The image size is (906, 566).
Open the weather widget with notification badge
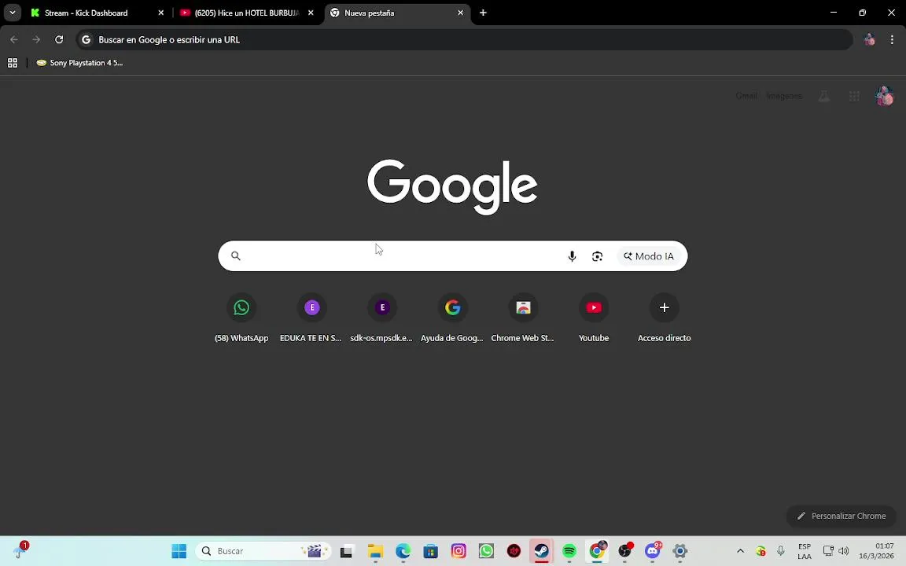20,550
